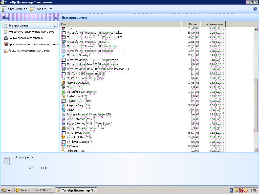Image resolution: width=259 pixels, height=194 pixels.
Task: Click the install date of Skype, 22.08.2010
Action: tap(217, 110)
